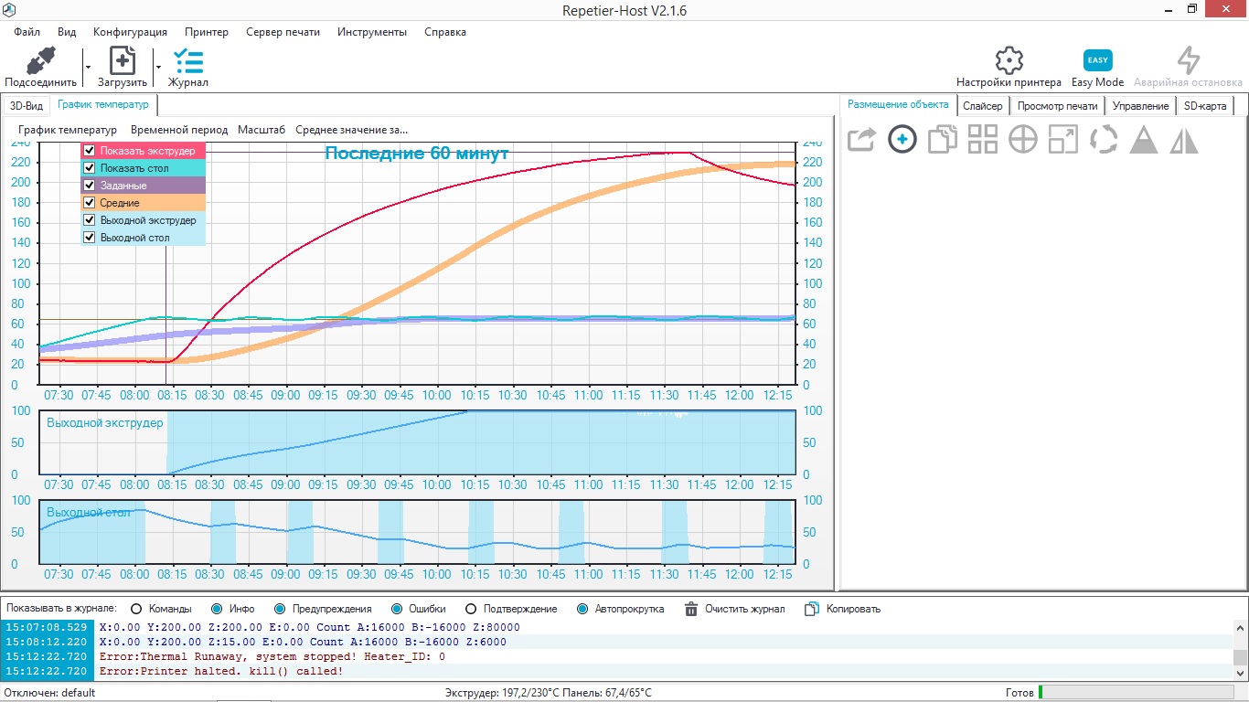The width and height of the screenshot is (1249, 702).
Task: Click the mirror object icon
Action: pyautogui.click(x=1184, y=140)
